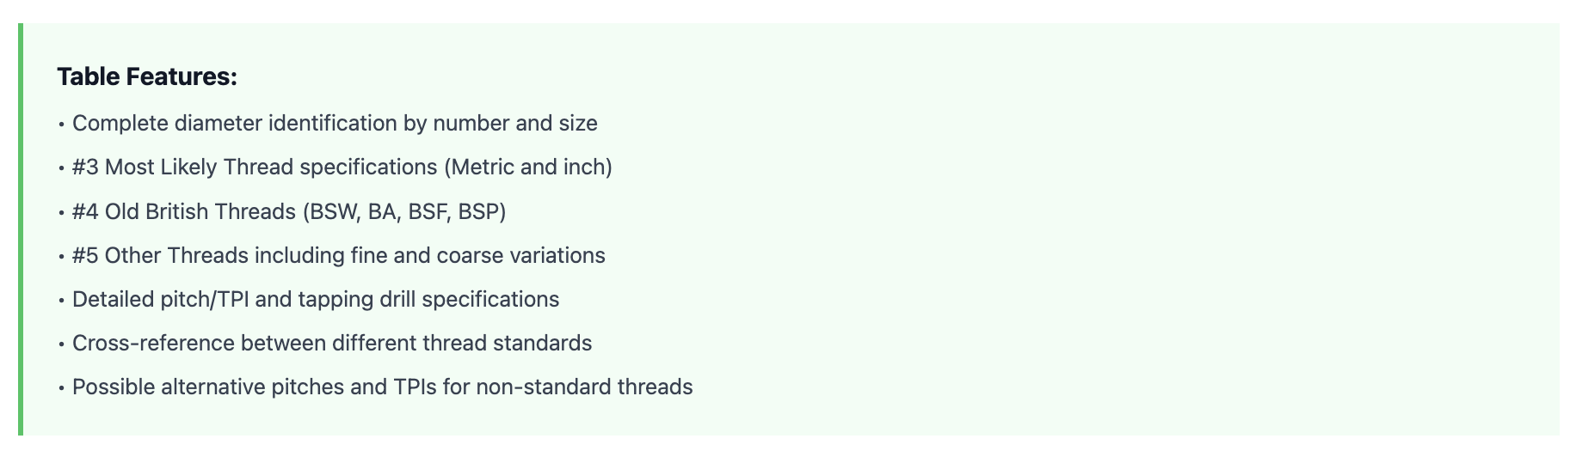The height and width of the screenshot is (457, 1576).
Task: Click the 'Detailed pitch/TPI' text
Action: coord(161,300)
